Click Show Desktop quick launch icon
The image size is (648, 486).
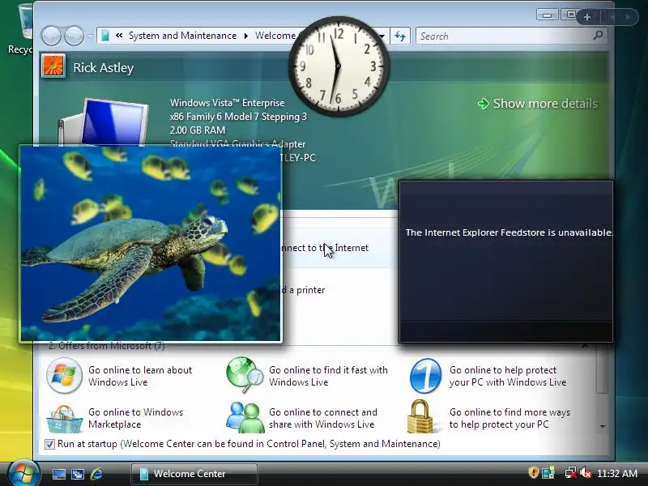58,474
